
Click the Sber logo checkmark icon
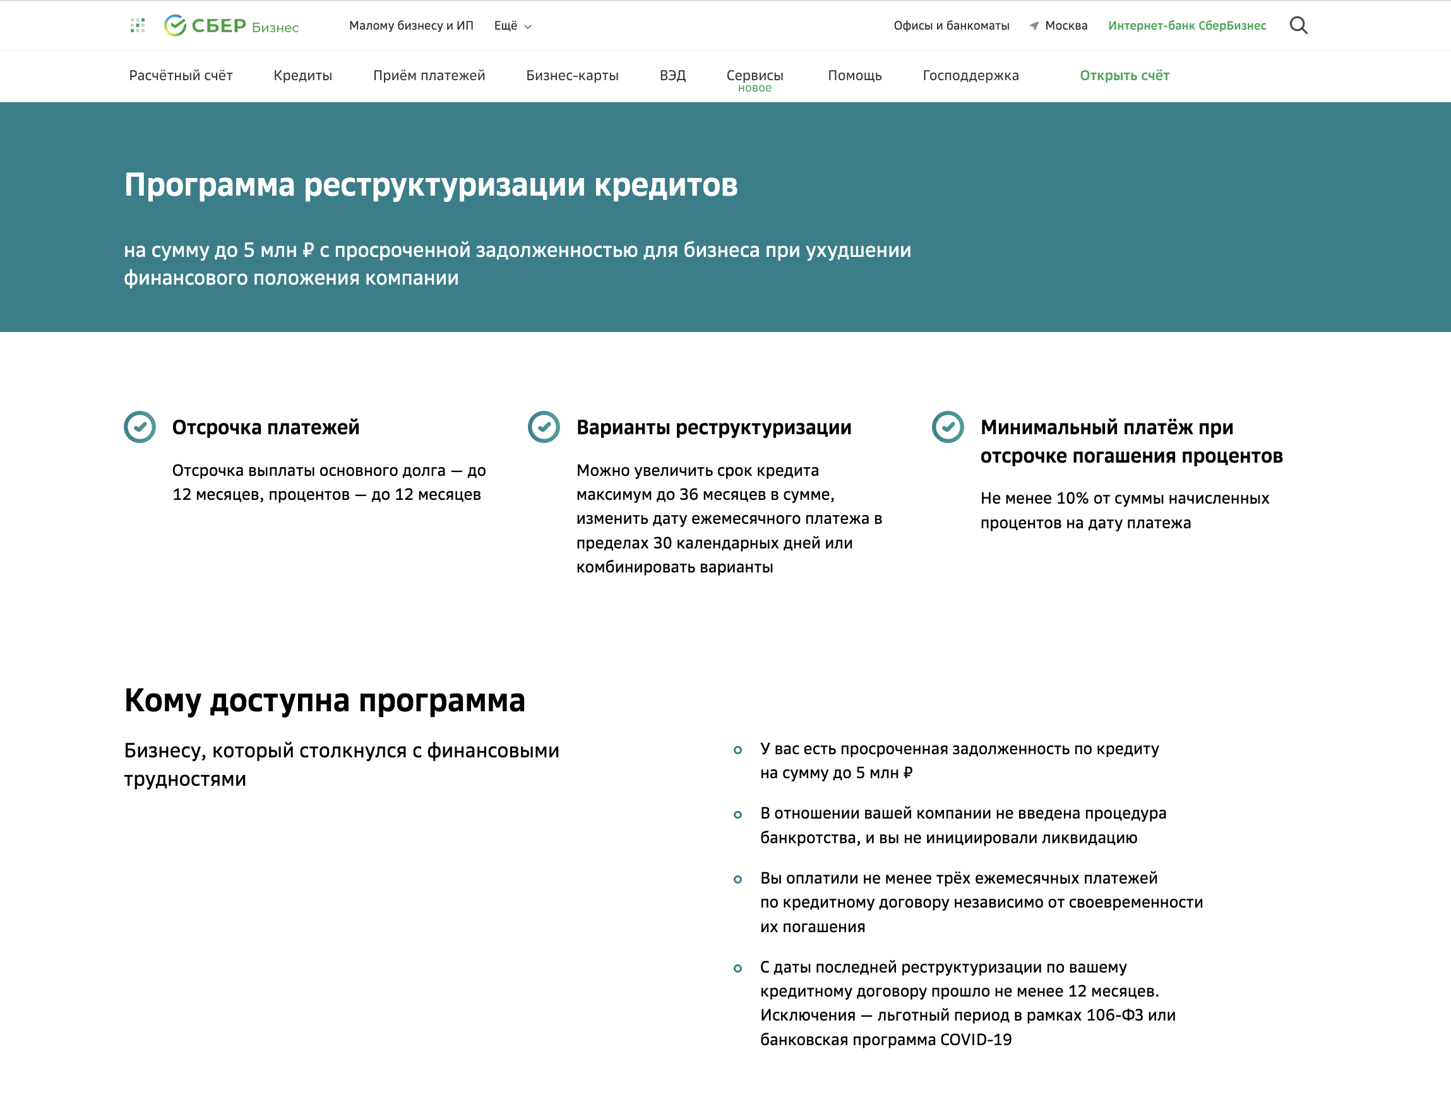click(175, 26)
